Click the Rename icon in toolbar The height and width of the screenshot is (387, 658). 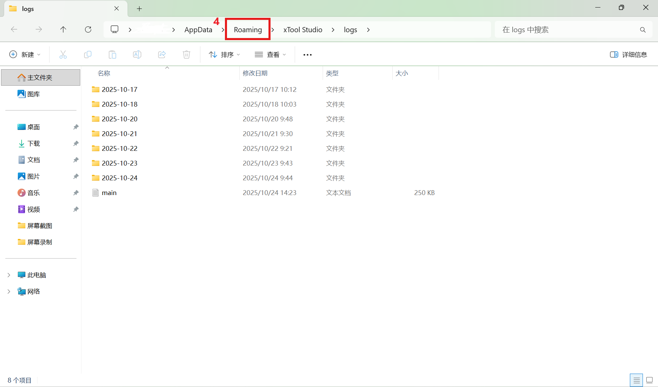pyautogui.click(x=137, y=55)
